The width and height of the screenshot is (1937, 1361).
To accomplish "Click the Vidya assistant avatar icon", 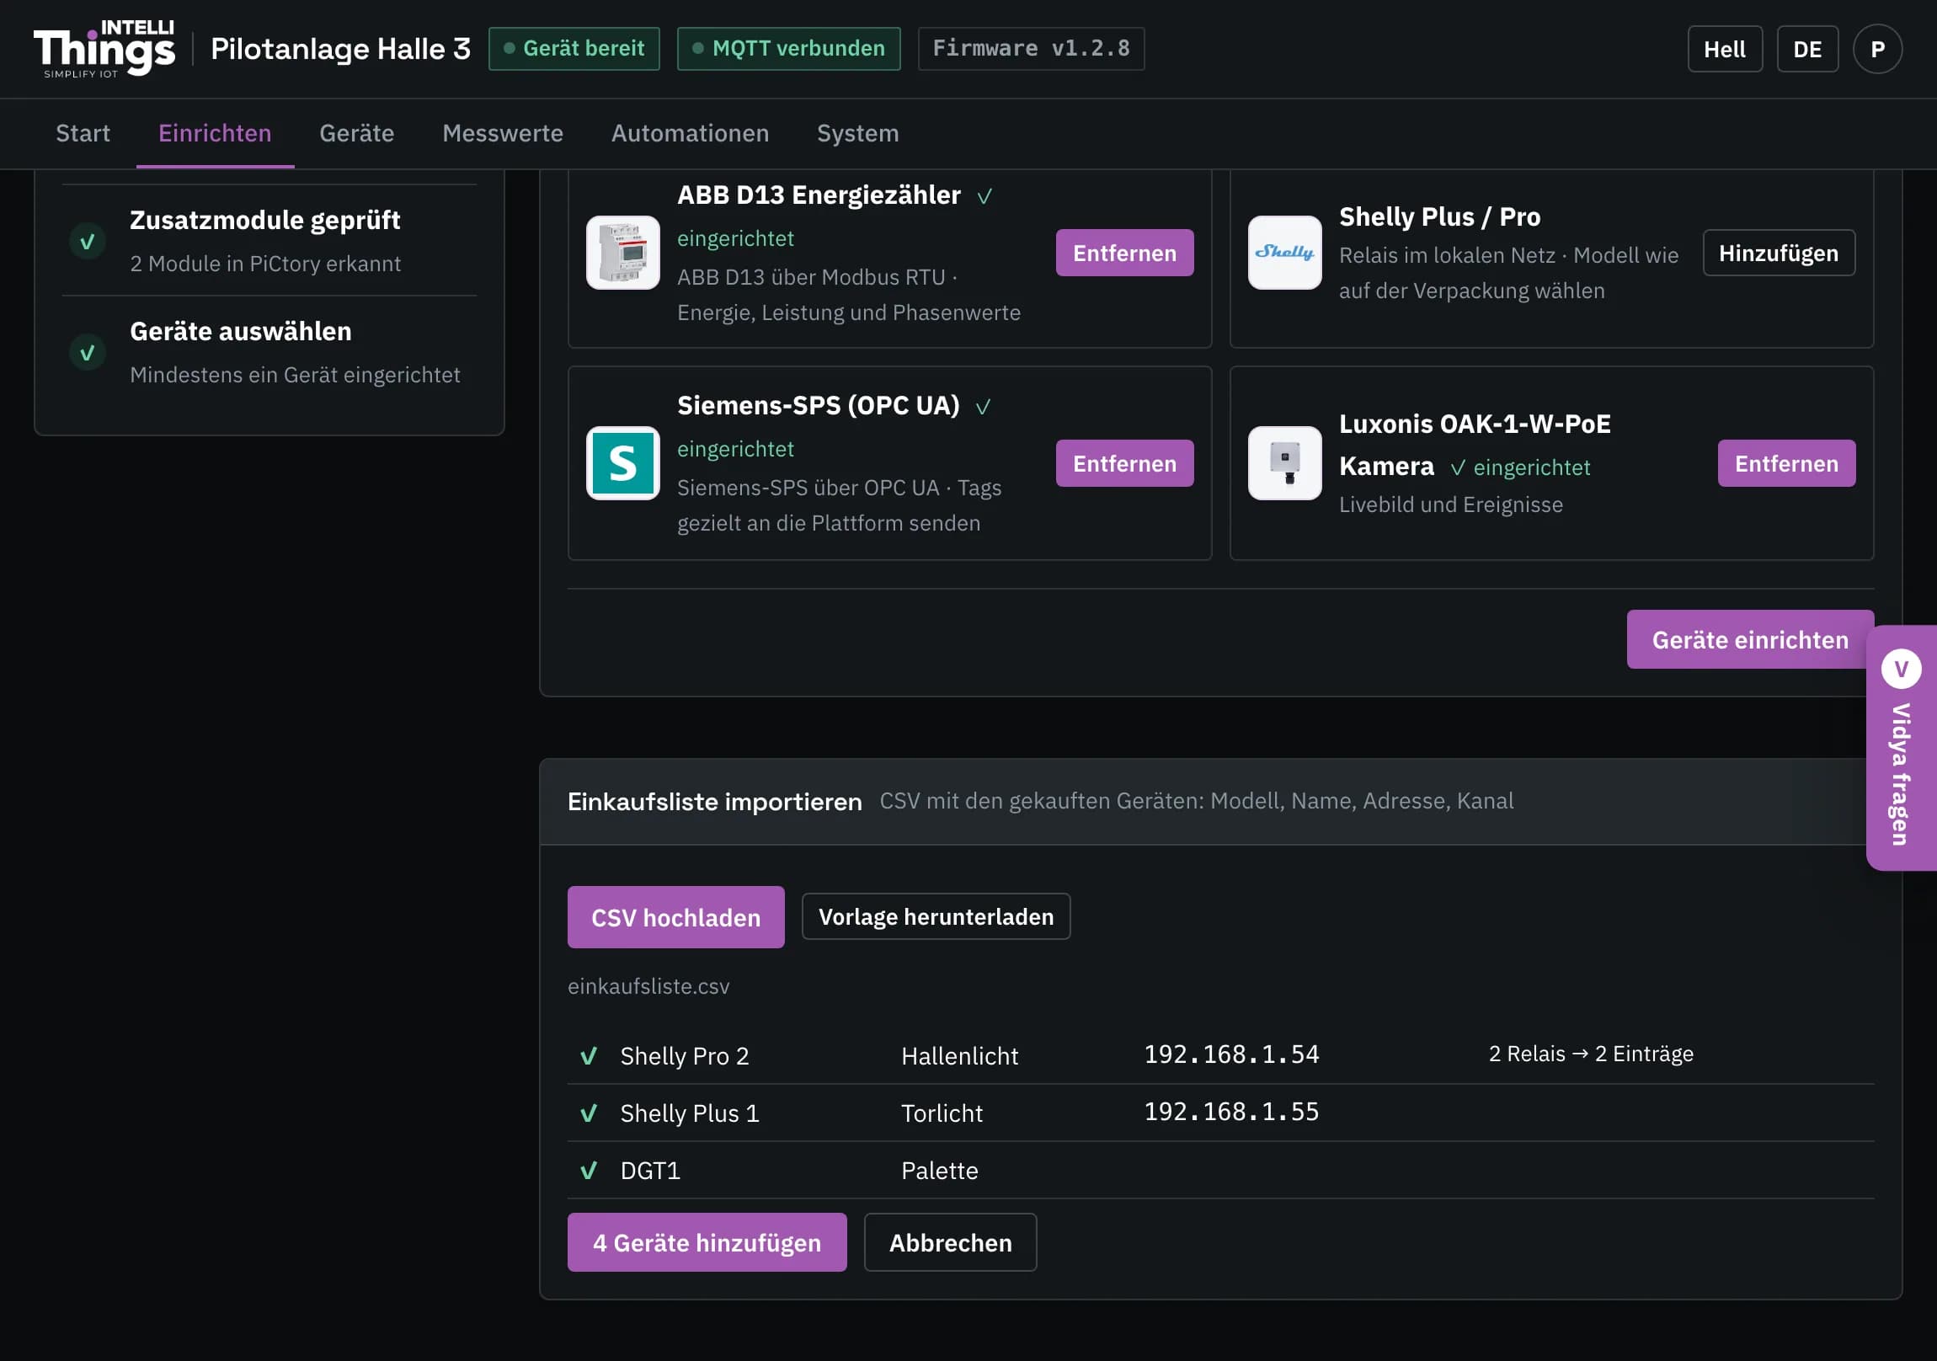I will pos(1901,669).
